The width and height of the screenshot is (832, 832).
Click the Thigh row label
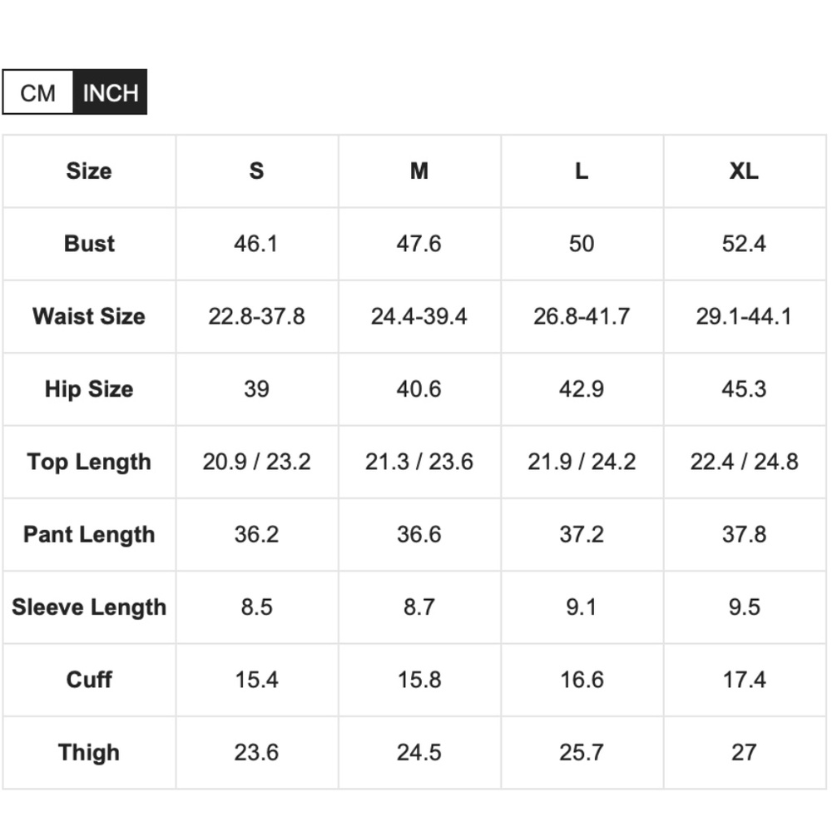pyautogui.click(x=89, y=753)
